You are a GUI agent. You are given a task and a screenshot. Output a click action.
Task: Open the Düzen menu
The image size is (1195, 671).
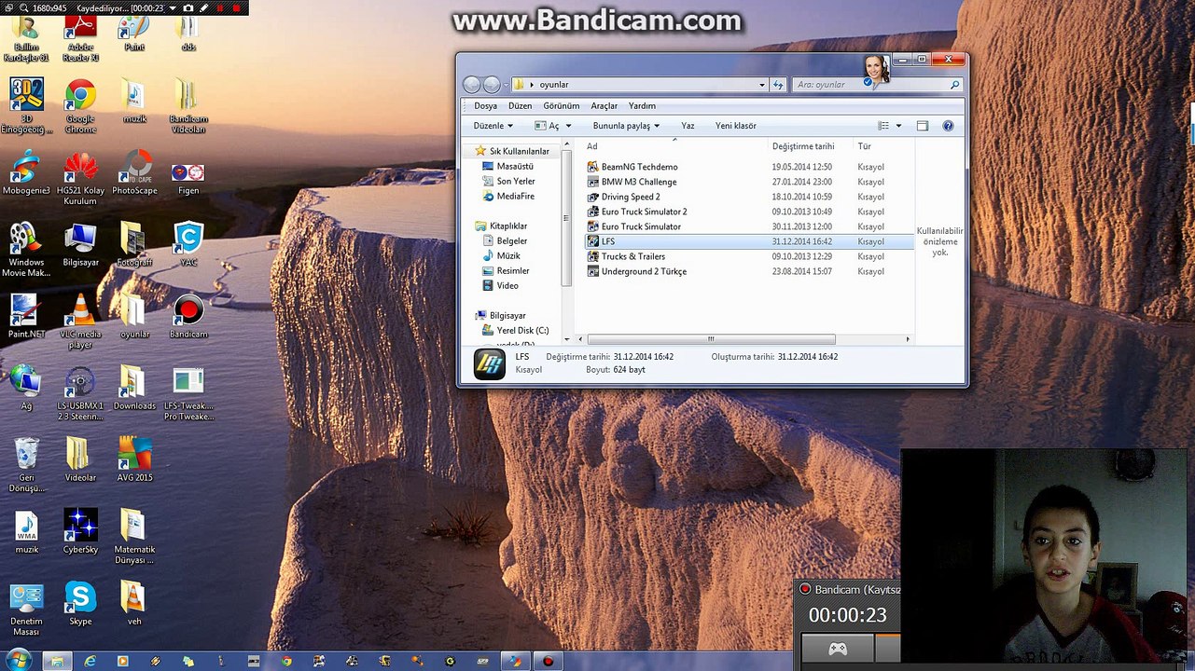pos(520,106)
